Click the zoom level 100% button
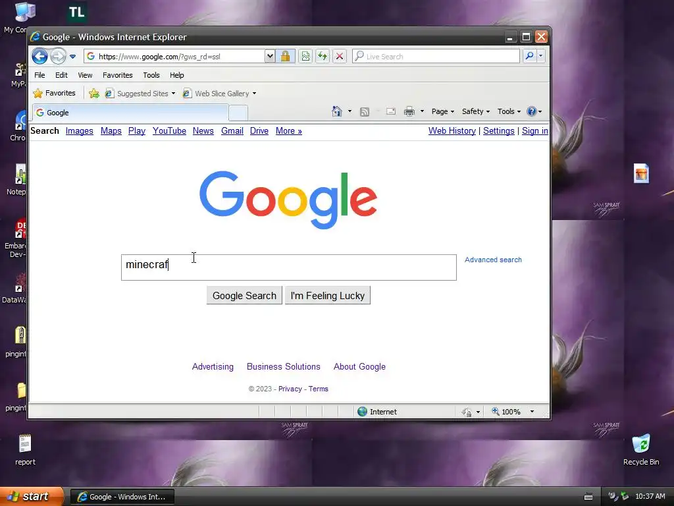This screenshot has height=506, width=674. 506,412
